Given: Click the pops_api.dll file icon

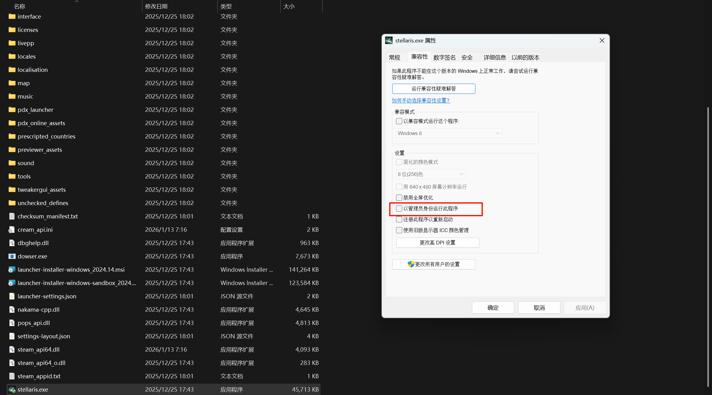Looking at the screenshot, I should click(x=12, y=323).
